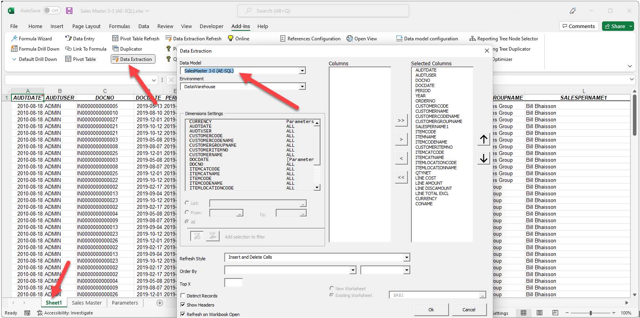Image resolution: width=640 pixels, height=318 pixels.
Task: Open the Formula Wizard tool
Action: pos(32,39)
